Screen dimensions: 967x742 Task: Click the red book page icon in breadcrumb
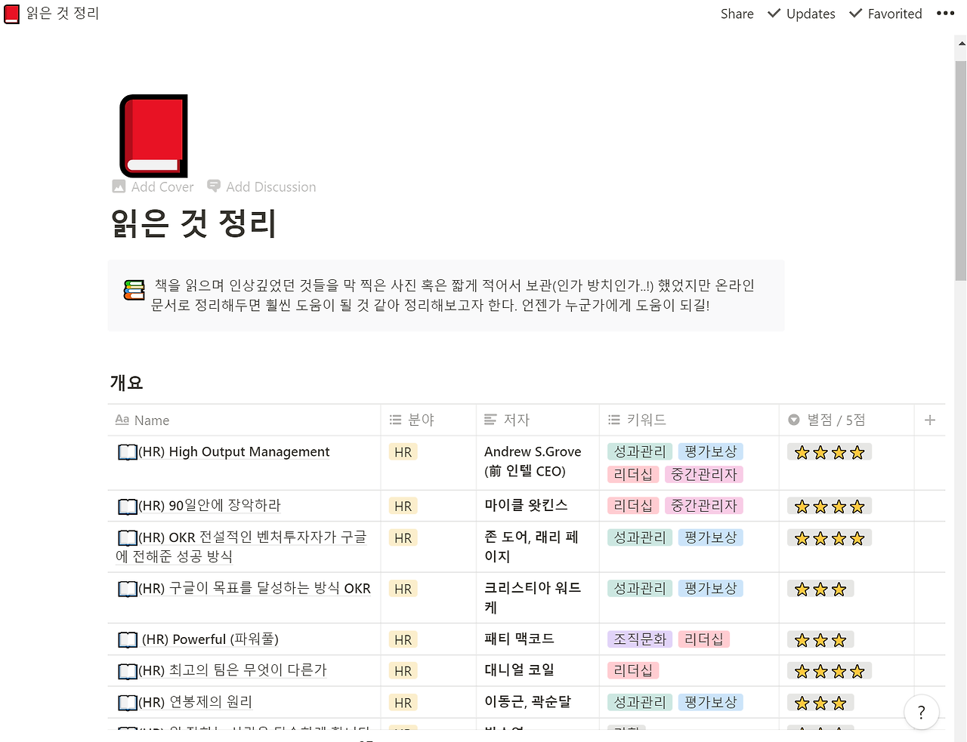coord(11,14)
